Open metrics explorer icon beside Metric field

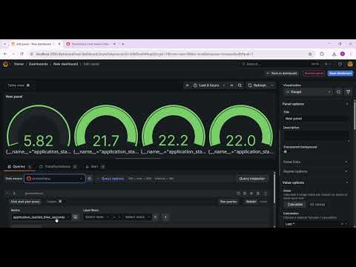click(76, 217)
